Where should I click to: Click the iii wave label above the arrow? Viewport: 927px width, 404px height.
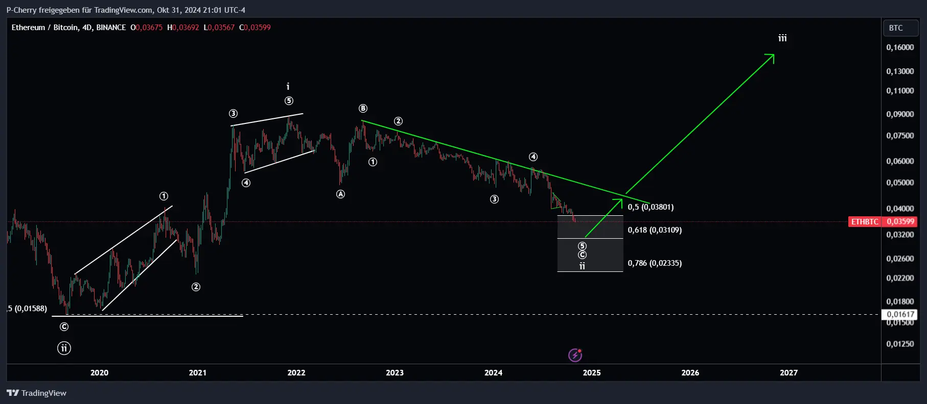click(782, 38)
